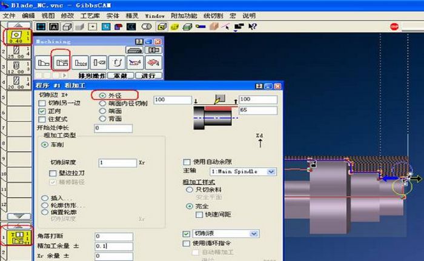
Task: Check the 快速间距 checkbox
Action: tap(199, 215)
